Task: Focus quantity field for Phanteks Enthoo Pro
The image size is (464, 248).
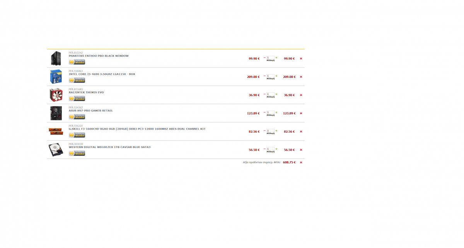Action: coord(270,57)
